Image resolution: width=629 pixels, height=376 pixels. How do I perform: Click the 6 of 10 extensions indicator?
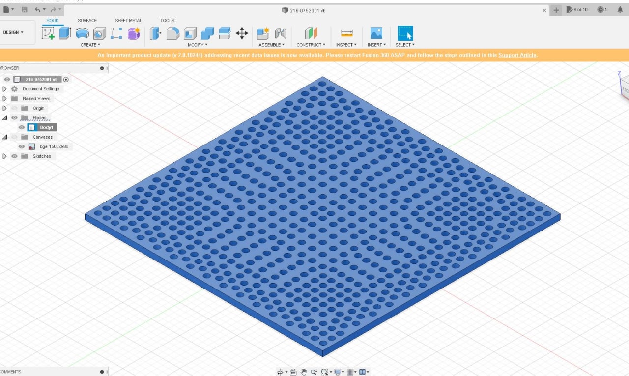pyautogui.click(x=577, y=10)
